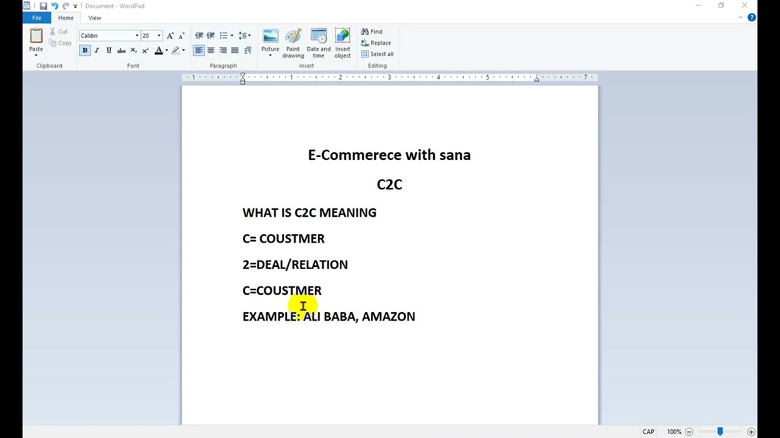Click the 100% zoom level text

point(674,432)
